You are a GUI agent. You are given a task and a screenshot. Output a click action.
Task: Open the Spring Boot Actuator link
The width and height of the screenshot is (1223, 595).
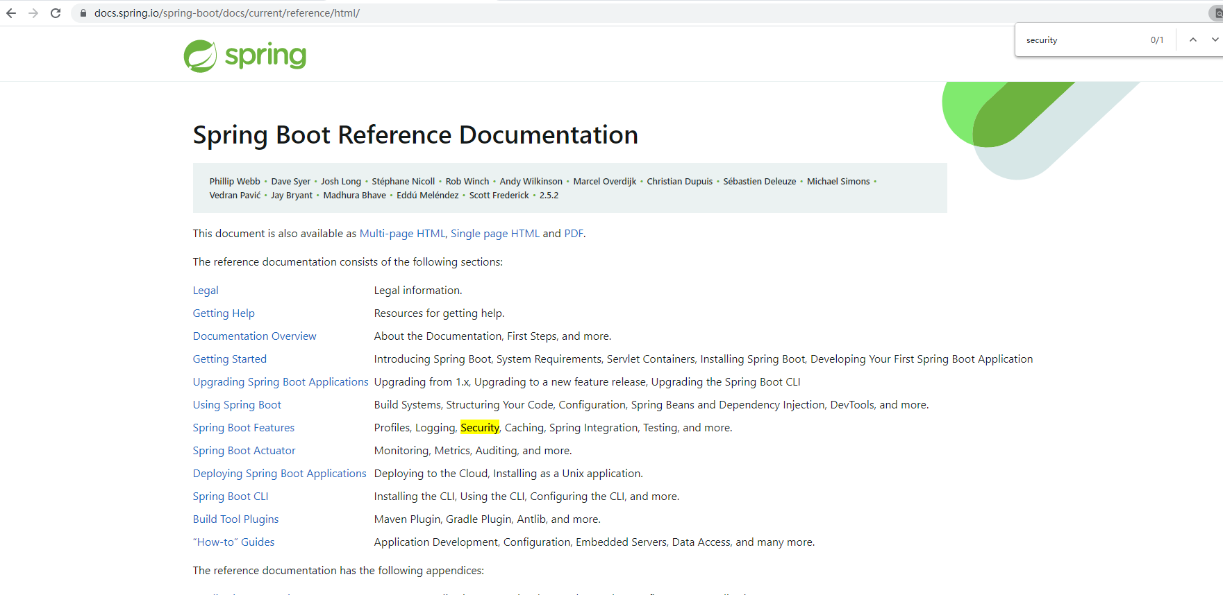(244, 451)
